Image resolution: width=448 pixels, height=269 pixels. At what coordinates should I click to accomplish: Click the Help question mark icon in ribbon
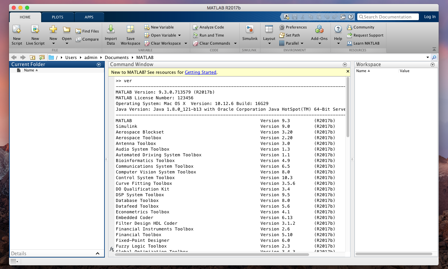click(338, 30)
